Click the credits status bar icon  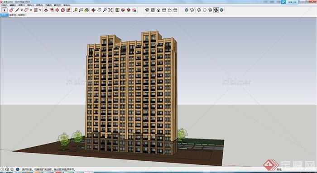pyautogui.click(x=7, y=169)
